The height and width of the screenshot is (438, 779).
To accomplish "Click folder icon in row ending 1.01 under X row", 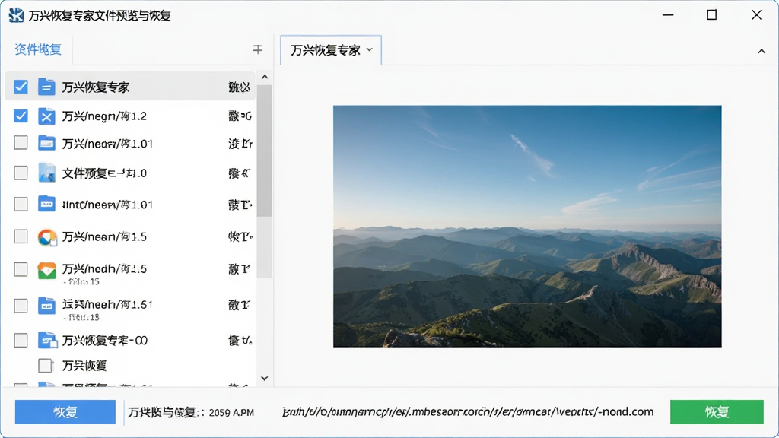I will pyautogui.click(x=46, y=143).
